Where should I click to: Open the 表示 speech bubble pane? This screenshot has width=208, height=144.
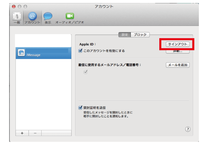point(48,18)
